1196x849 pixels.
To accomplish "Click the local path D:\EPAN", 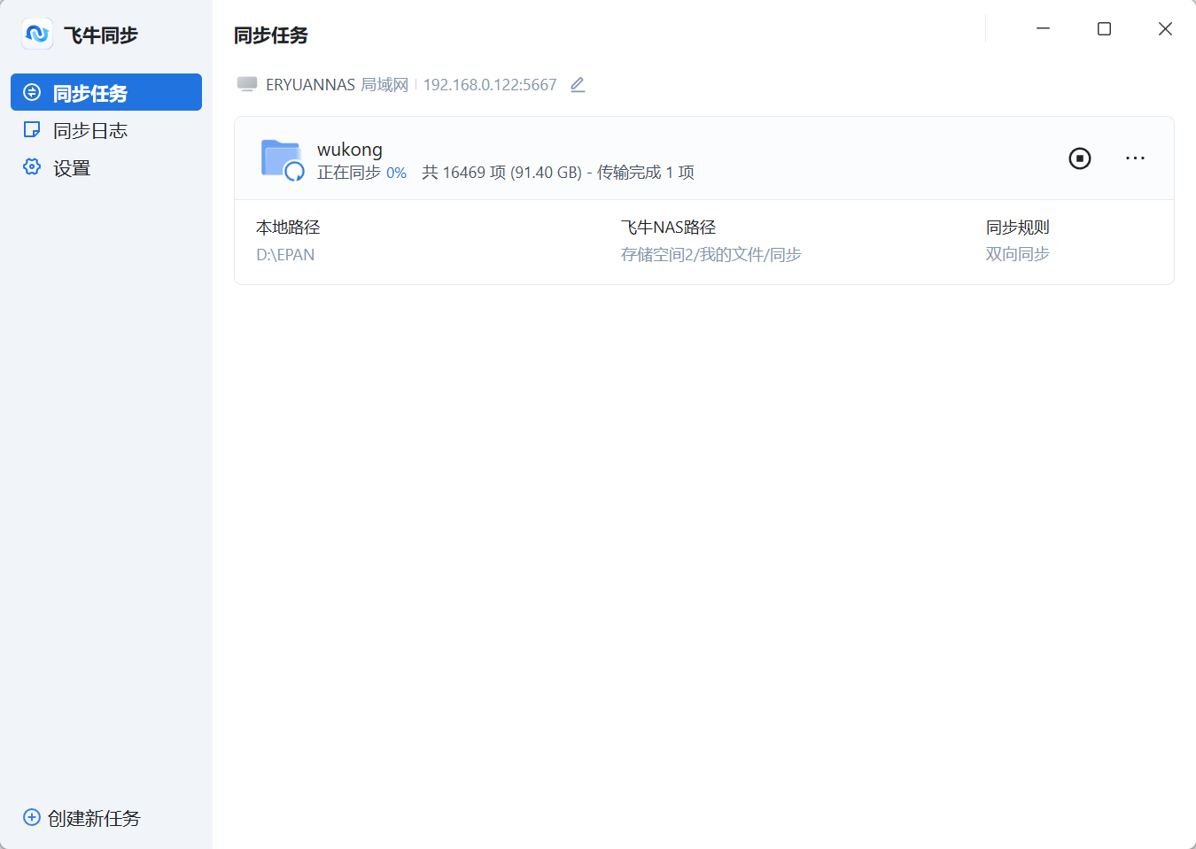I will point(285,255).
